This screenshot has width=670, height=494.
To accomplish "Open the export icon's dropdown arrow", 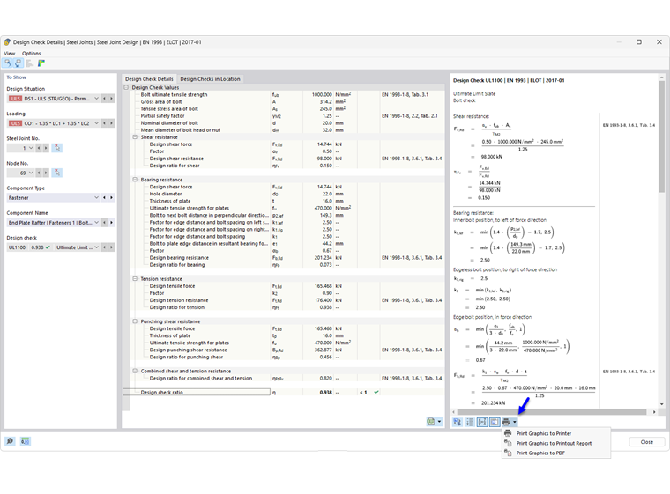I will 439,422.
